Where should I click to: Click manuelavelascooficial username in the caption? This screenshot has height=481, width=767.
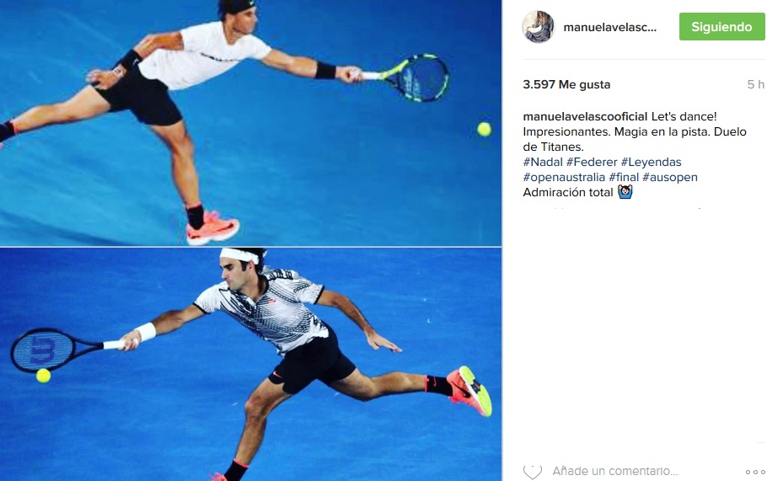click(585, 116)
